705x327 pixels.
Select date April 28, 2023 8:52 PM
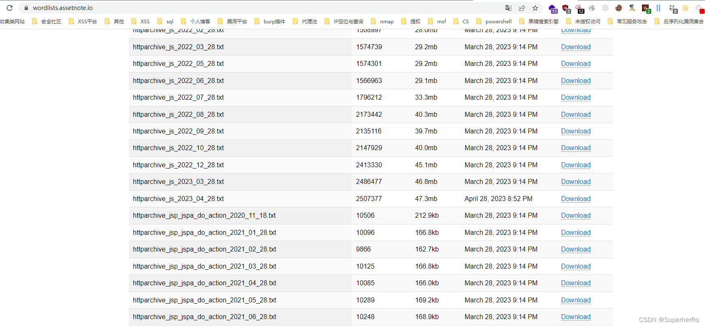click(499, 199)
